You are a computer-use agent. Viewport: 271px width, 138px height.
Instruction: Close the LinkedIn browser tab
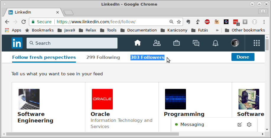pos(58,12)
